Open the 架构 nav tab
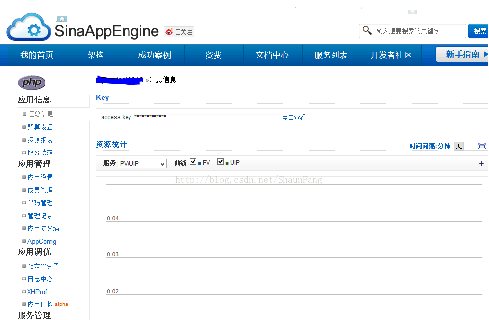This screenshot has height=320, width=489. (x=96, y=55)
